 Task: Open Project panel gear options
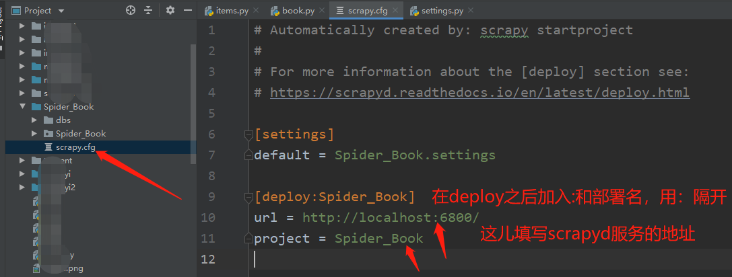click(x=170, y=10)
